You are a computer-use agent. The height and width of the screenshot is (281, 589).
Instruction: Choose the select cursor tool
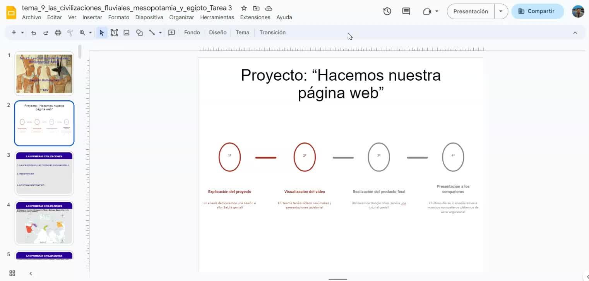pyautogui.click(x=102, y=33)
